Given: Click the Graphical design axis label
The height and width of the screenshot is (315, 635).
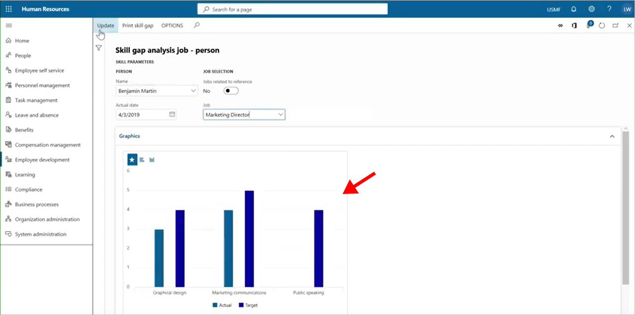Looking at the screenshot, I should (x=170, y=293).
